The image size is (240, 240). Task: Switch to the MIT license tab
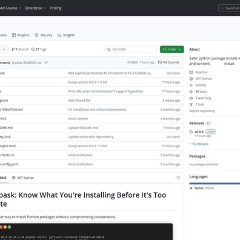pos(23,178)
